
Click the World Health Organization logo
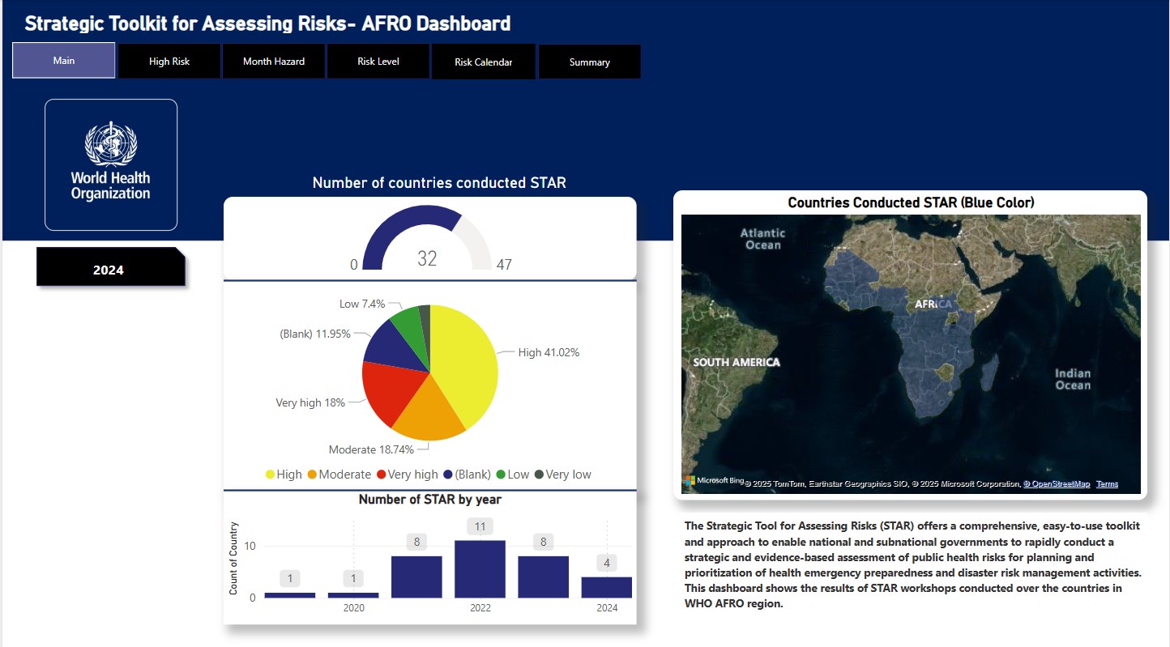point(111,164)
